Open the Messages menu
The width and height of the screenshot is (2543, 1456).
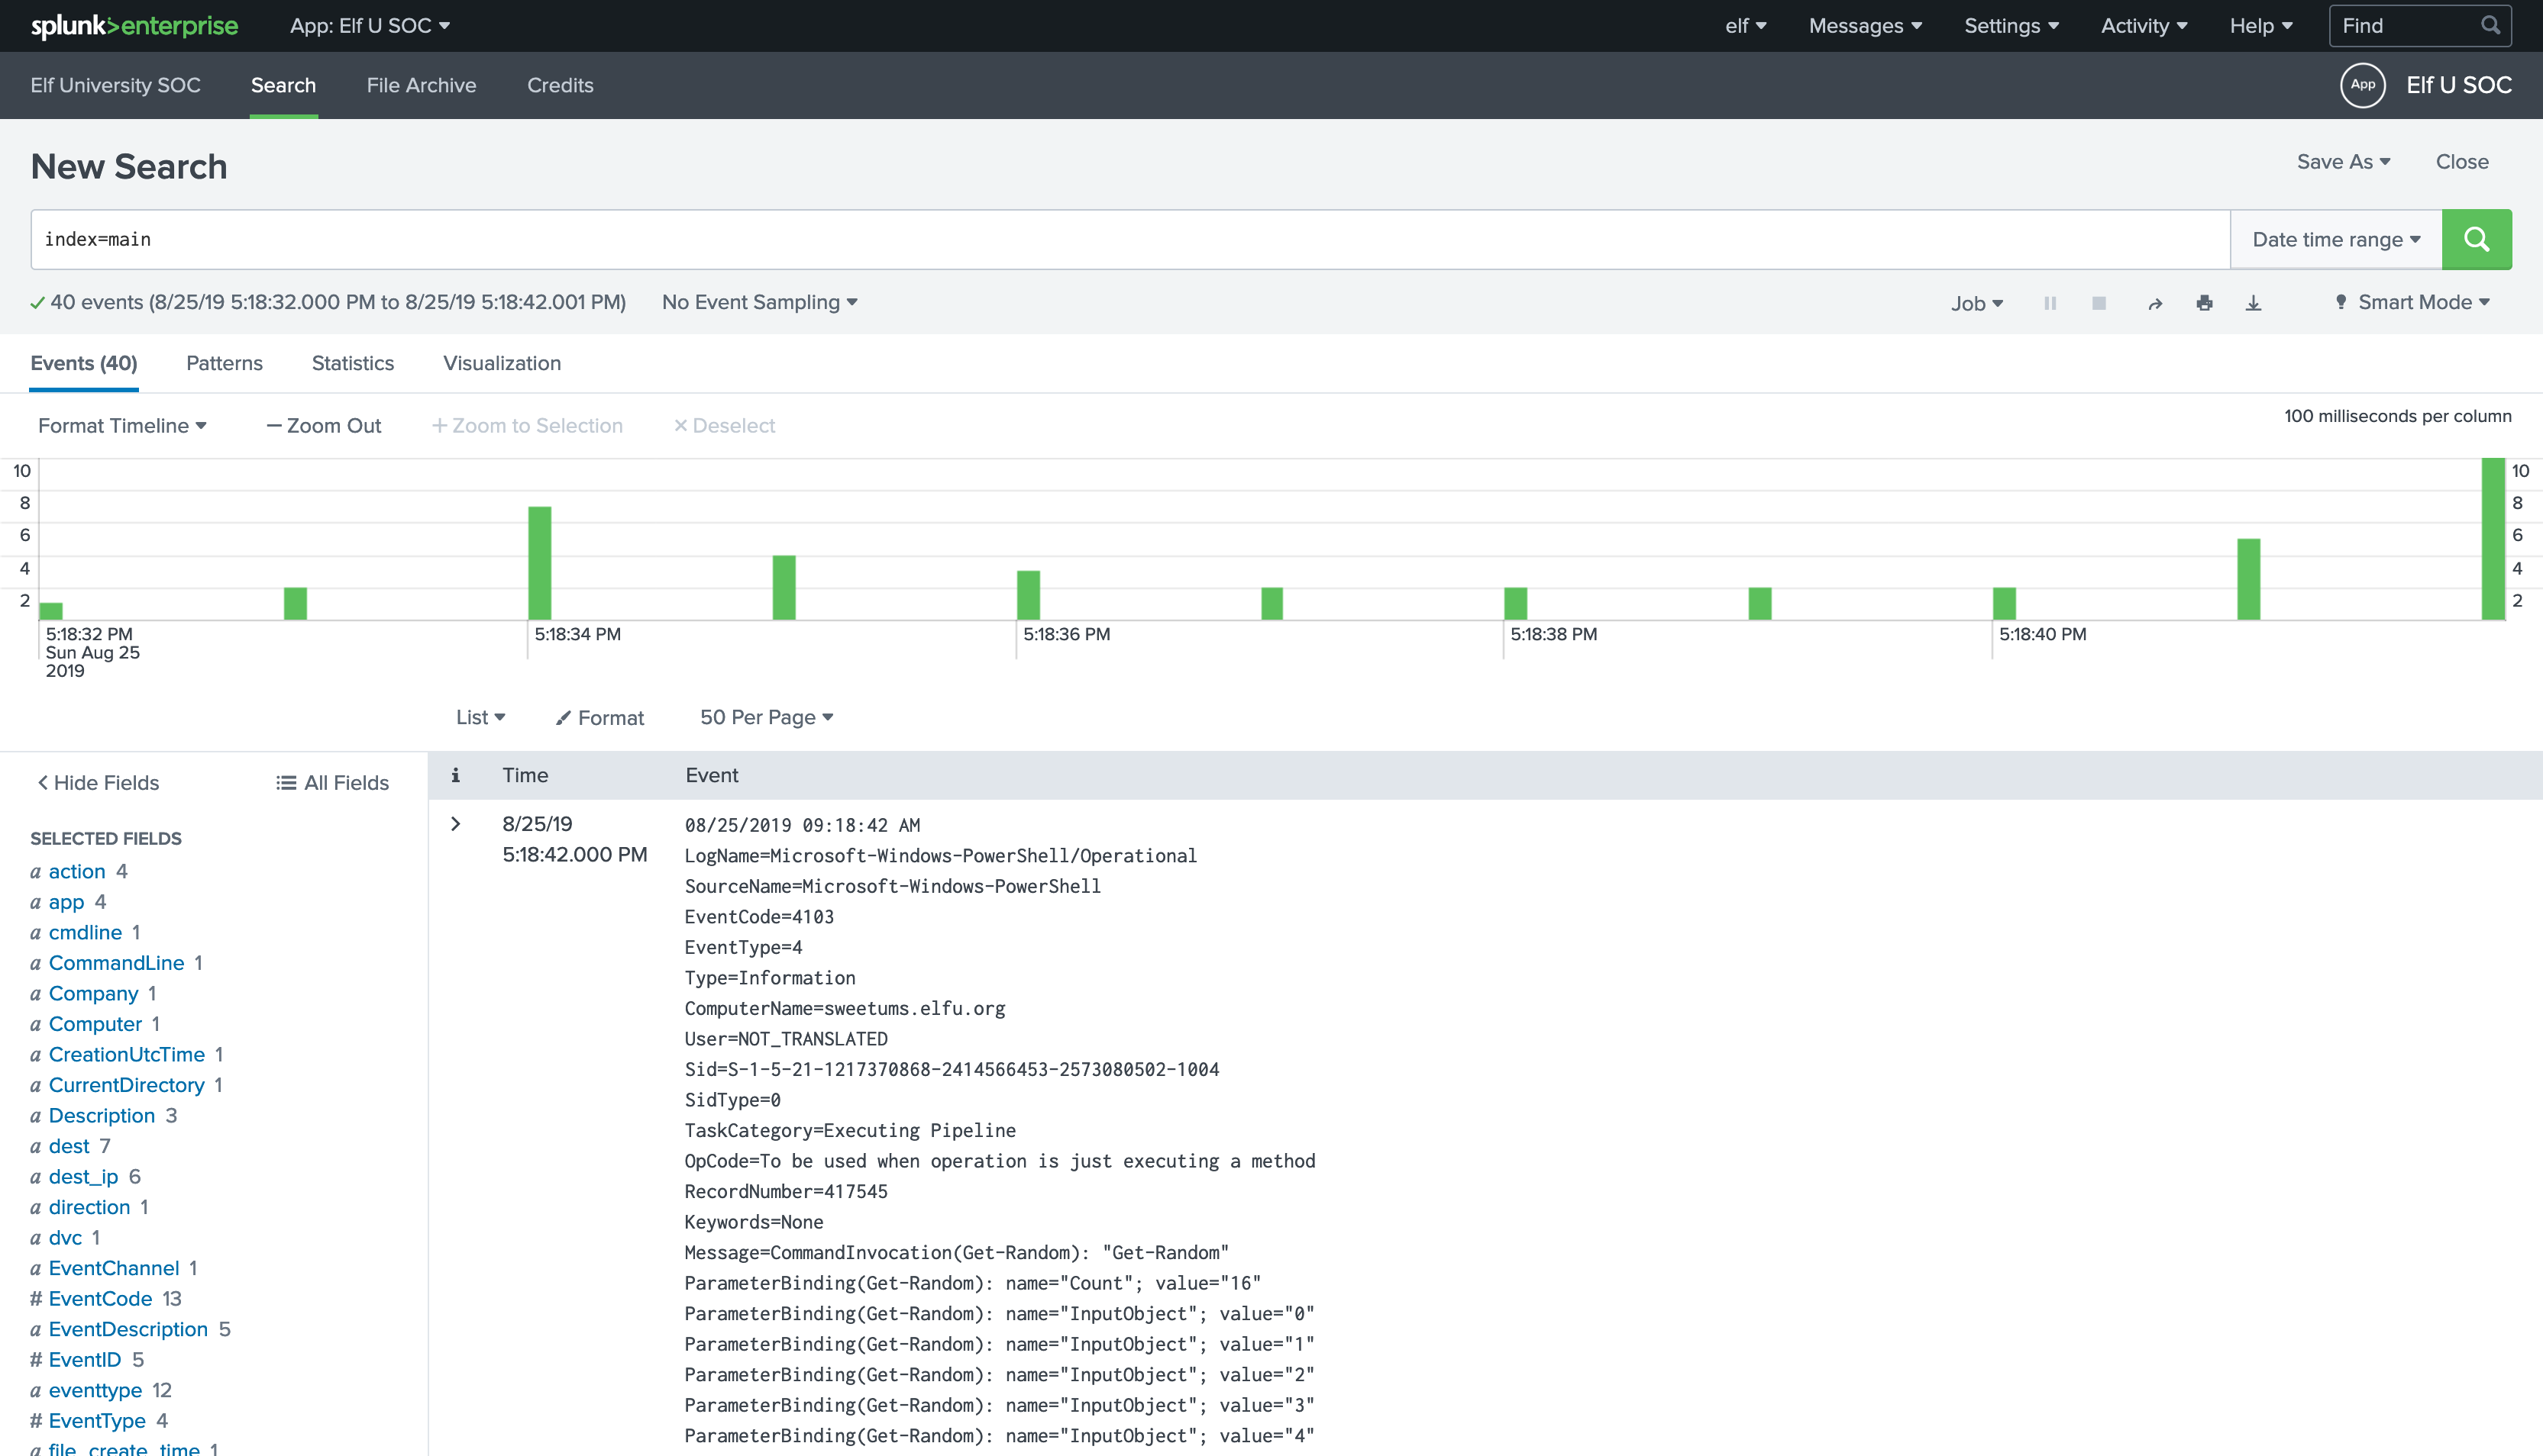coord(1865,26)
